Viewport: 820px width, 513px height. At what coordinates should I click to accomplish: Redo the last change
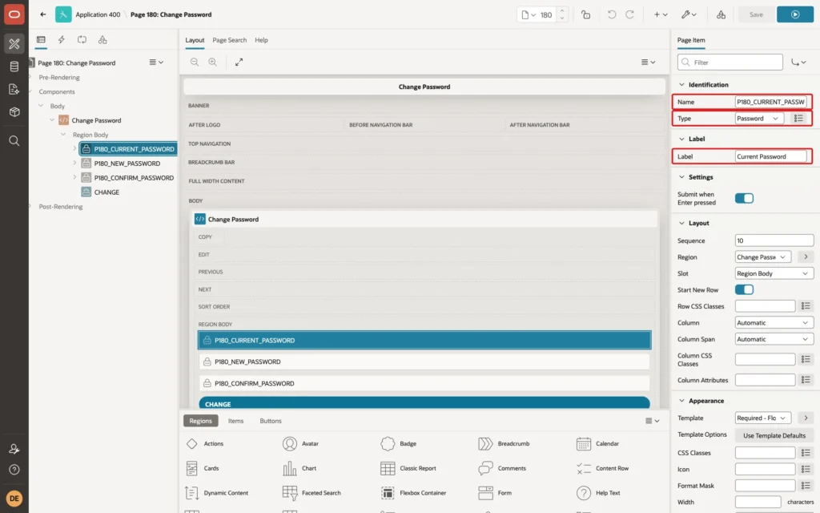(629, 14)
